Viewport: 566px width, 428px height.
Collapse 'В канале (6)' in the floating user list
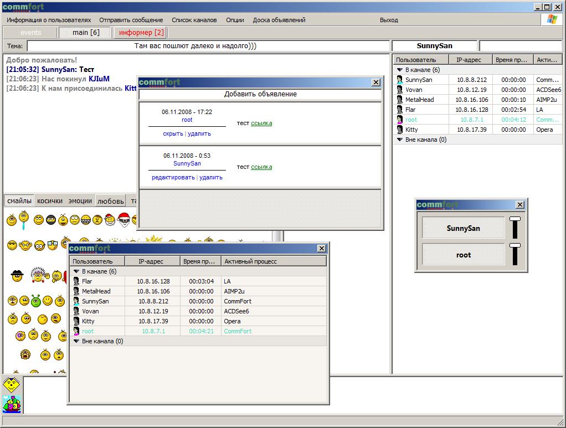(x=76, y=271)
